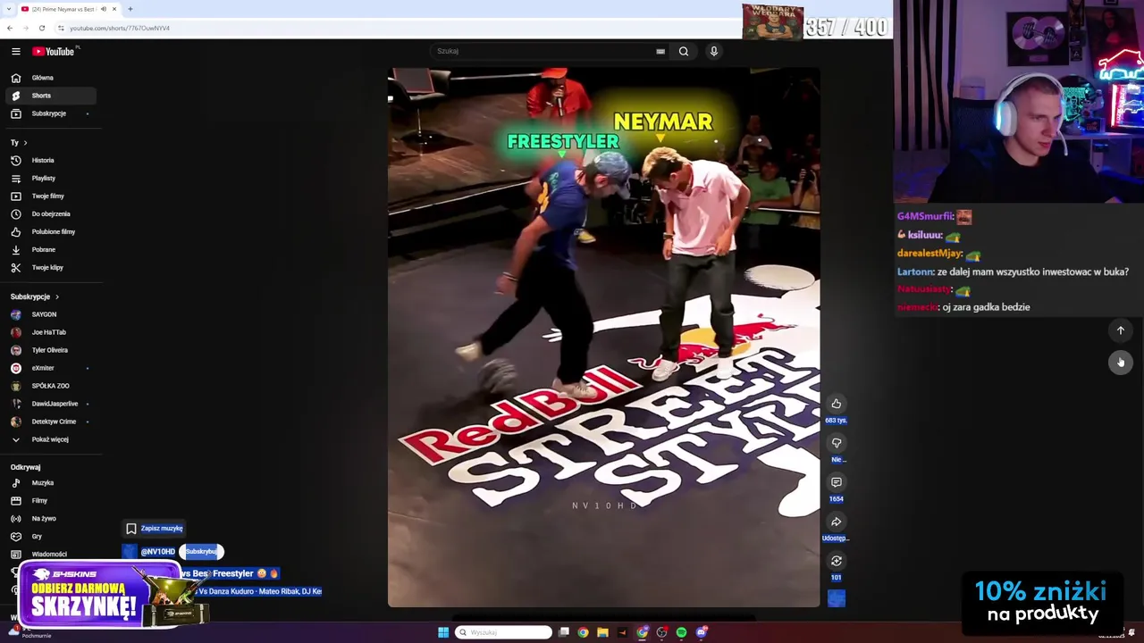Click the taskbar Wyszukaj search box

coord(503,632)
